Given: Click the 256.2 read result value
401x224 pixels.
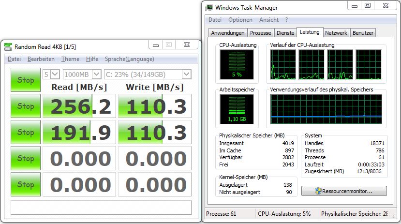Looking at the screenshot, I should (x=79, y=106).
